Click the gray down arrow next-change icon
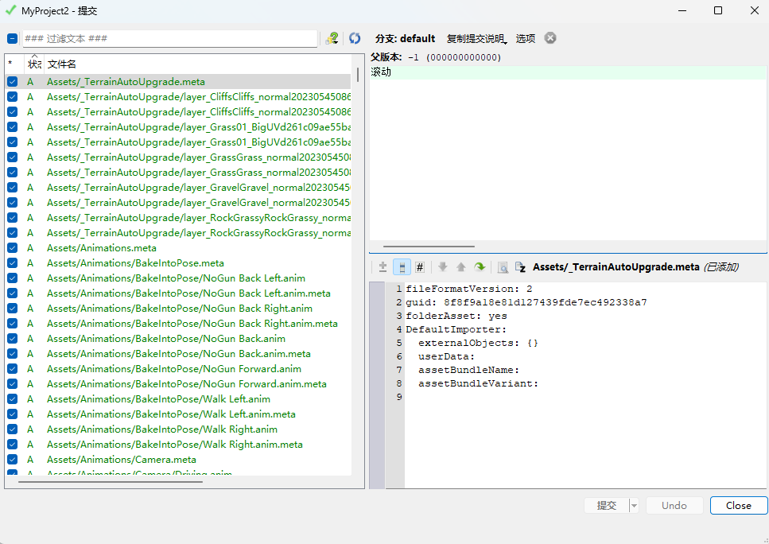The height and width of the screenshot is (544, 769). coord(442,267)
